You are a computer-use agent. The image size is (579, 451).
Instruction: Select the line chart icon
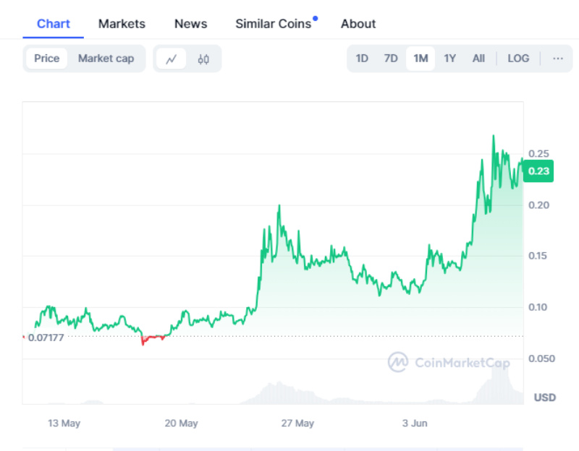tap(172, 59)
